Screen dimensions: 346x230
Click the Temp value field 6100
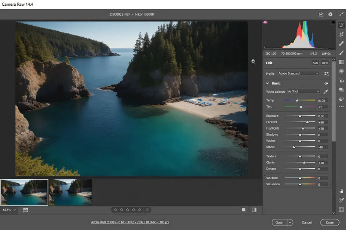[x=323, y=101]
